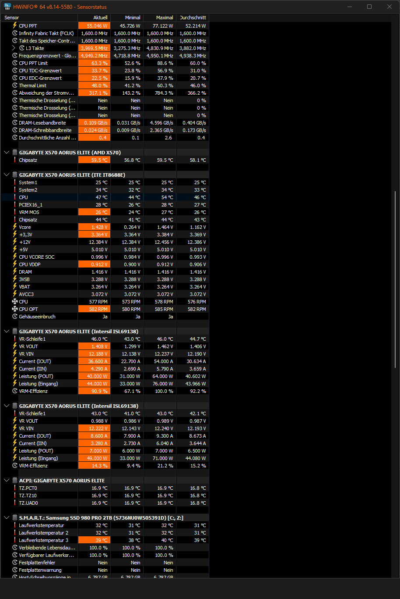The width and height of the screenshot is (400, 599).
Task: Maximize the HWiNFO Sensorstatus window
Action: (x=369, y=7)
